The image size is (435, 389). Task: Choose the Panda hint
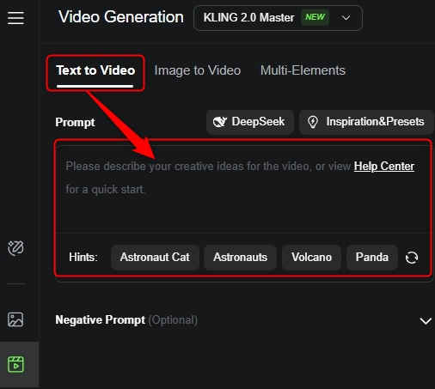coord(372,257)
